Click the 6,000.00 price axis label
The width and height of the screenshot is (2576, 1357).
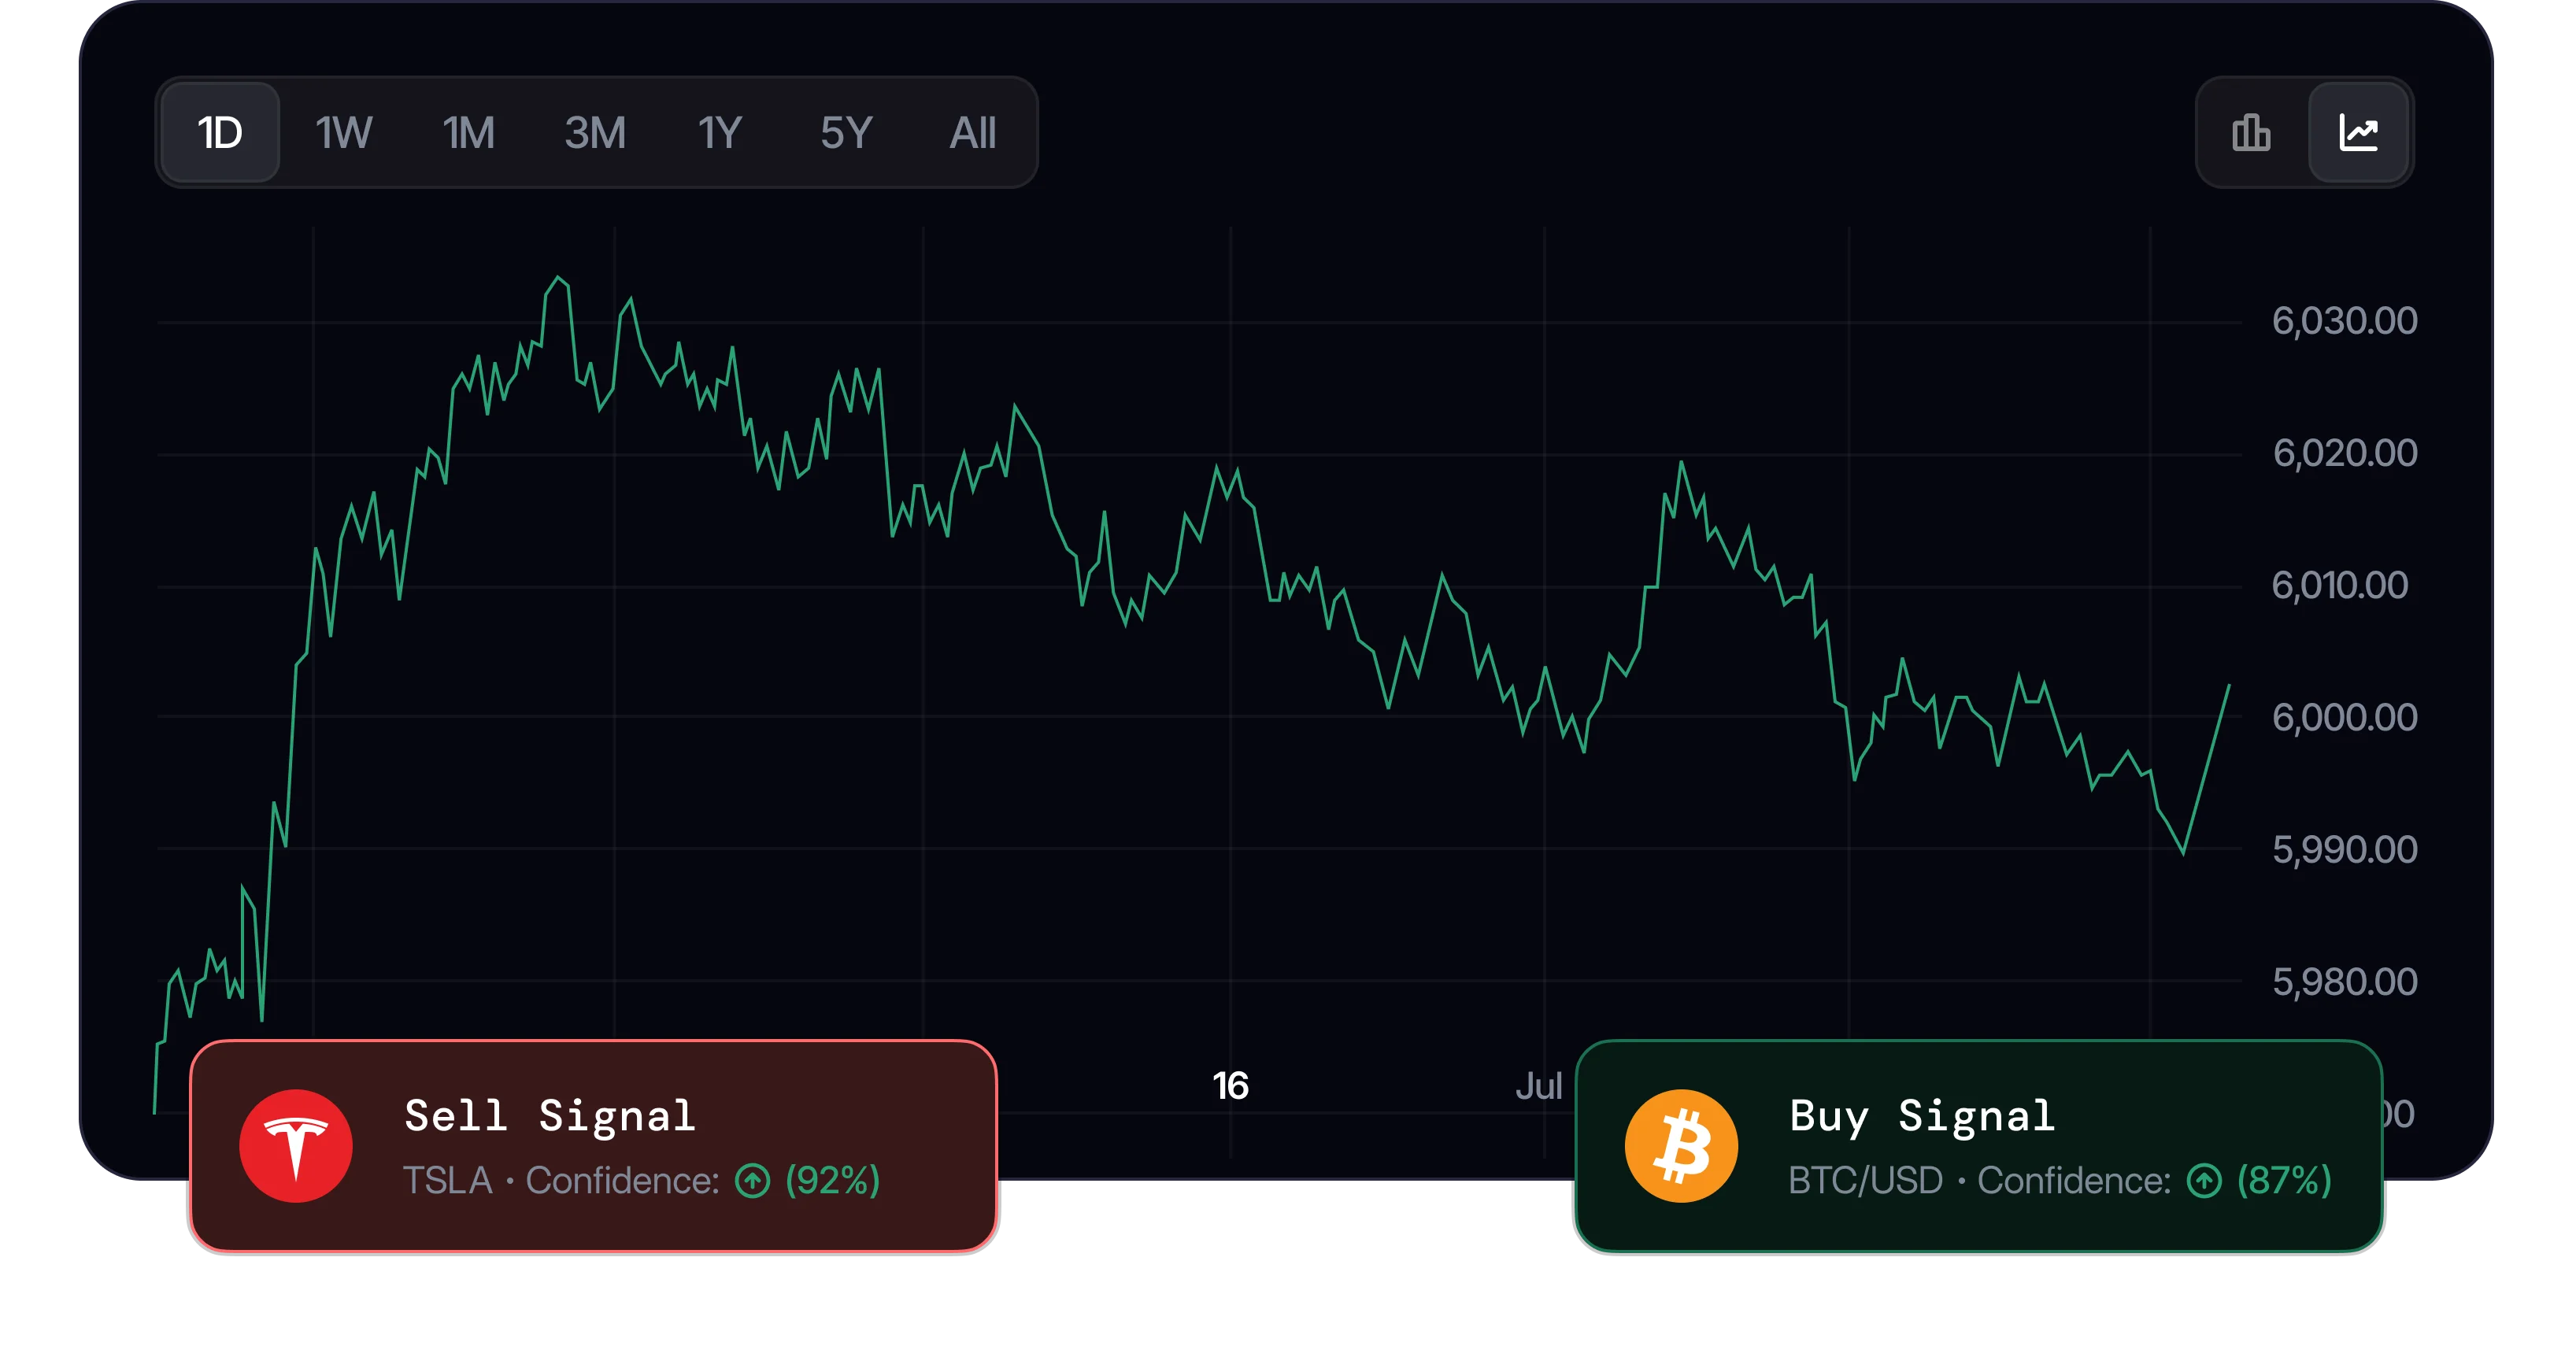pos(2344,717)
